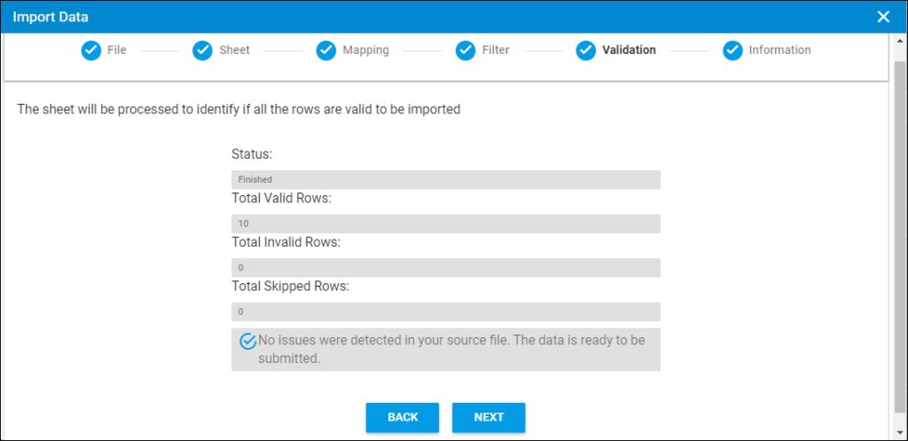Click the Status field showing Finished
Viewport: 908px width, 441px height.
(446, 179)
